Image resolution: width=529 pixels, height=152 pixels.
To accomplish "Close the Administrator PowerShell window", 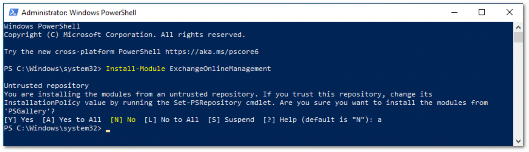I will tap(509, 12).
